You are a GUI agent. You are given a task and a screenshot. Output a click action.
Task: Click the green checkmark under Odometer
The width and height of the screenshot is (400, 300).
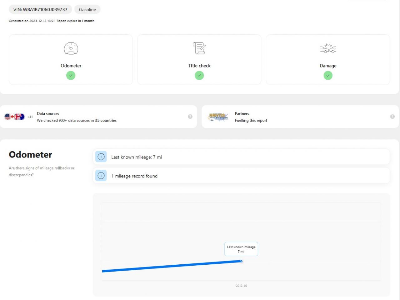[71, 75]
